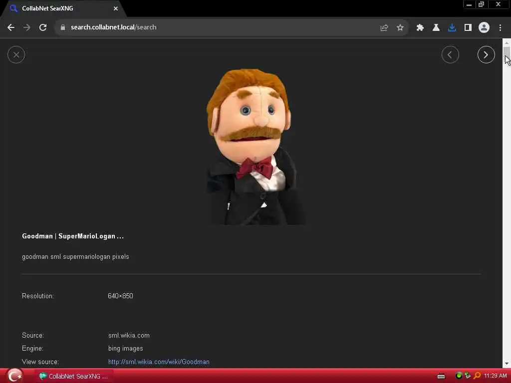Open the Goodman puppet image
This screenshot has width=511, height=383.
(x=256, y=146)
